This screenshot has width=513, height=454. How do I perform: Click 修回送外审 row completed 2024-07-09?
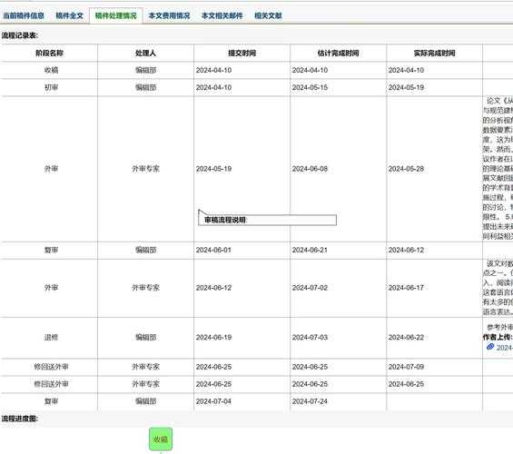click(51, 367)
